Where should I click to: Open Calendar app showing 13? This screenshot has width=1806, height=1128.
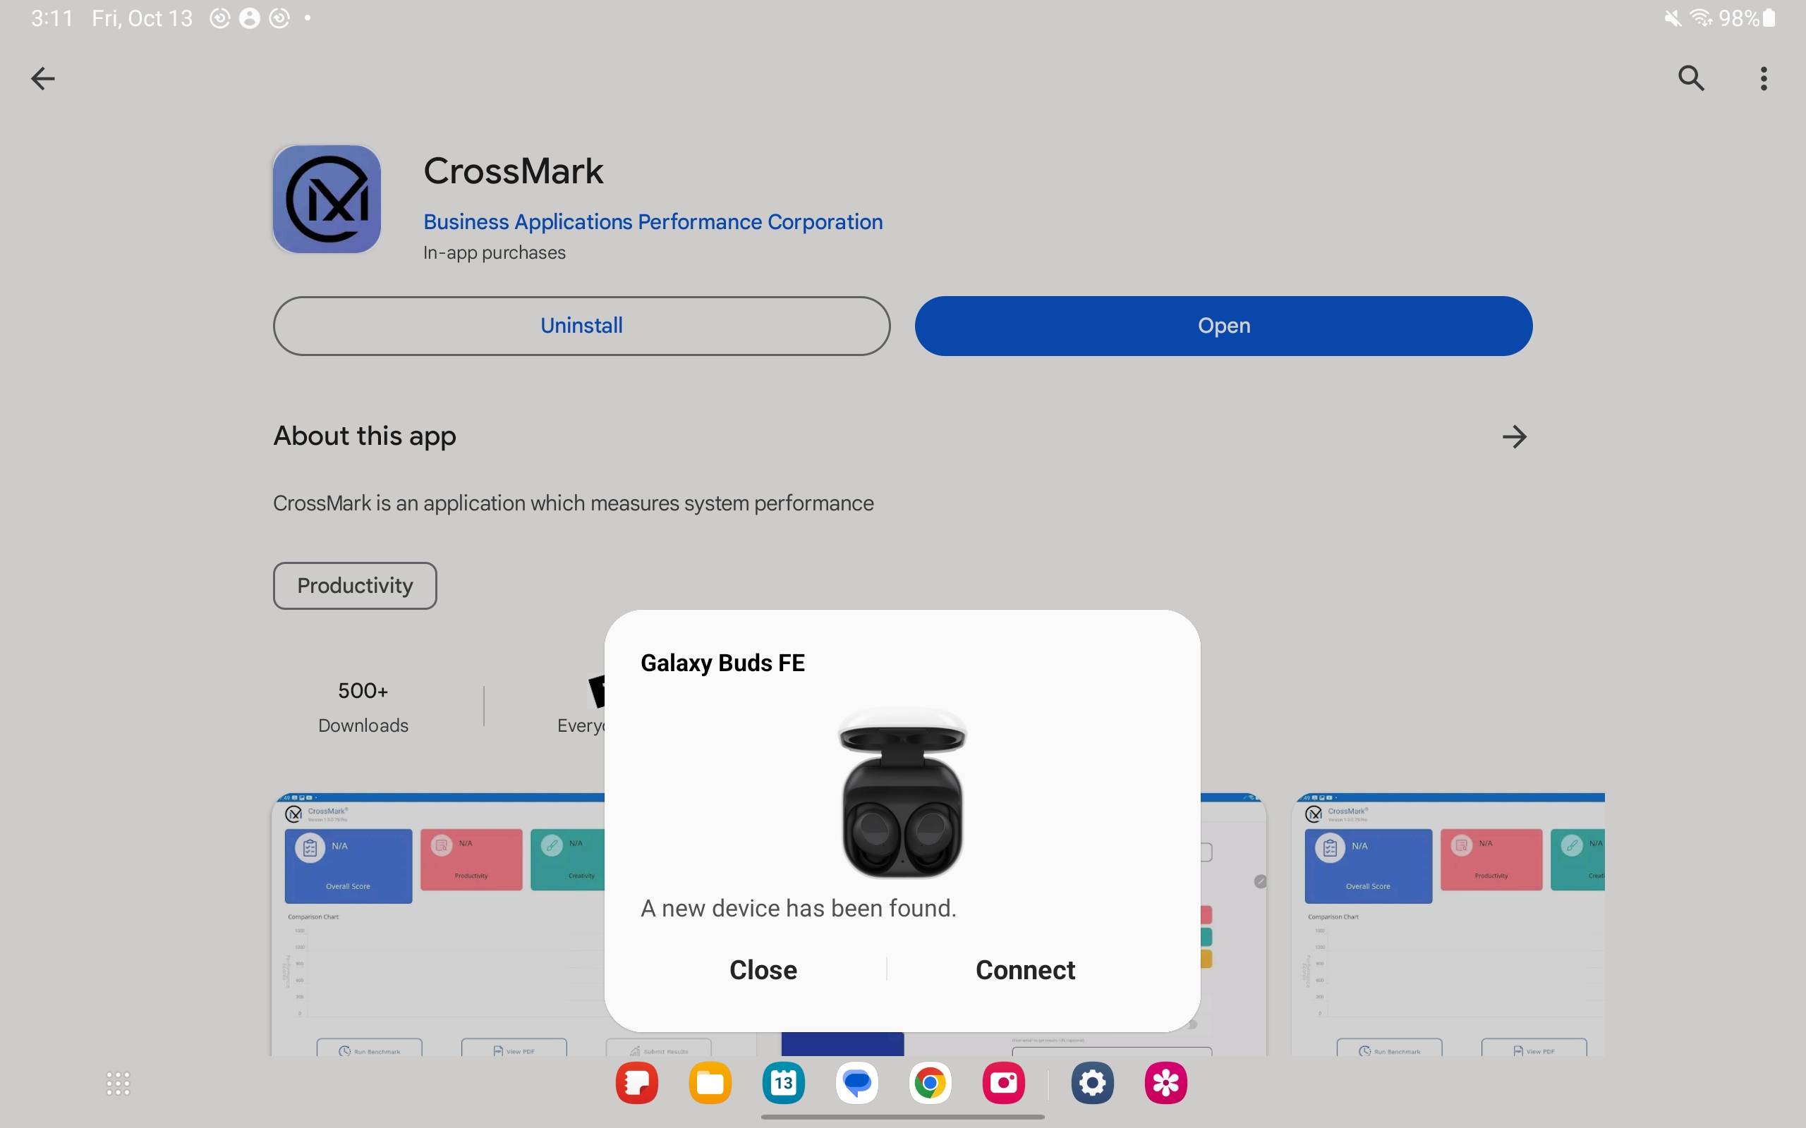(x=783, y=1082)
